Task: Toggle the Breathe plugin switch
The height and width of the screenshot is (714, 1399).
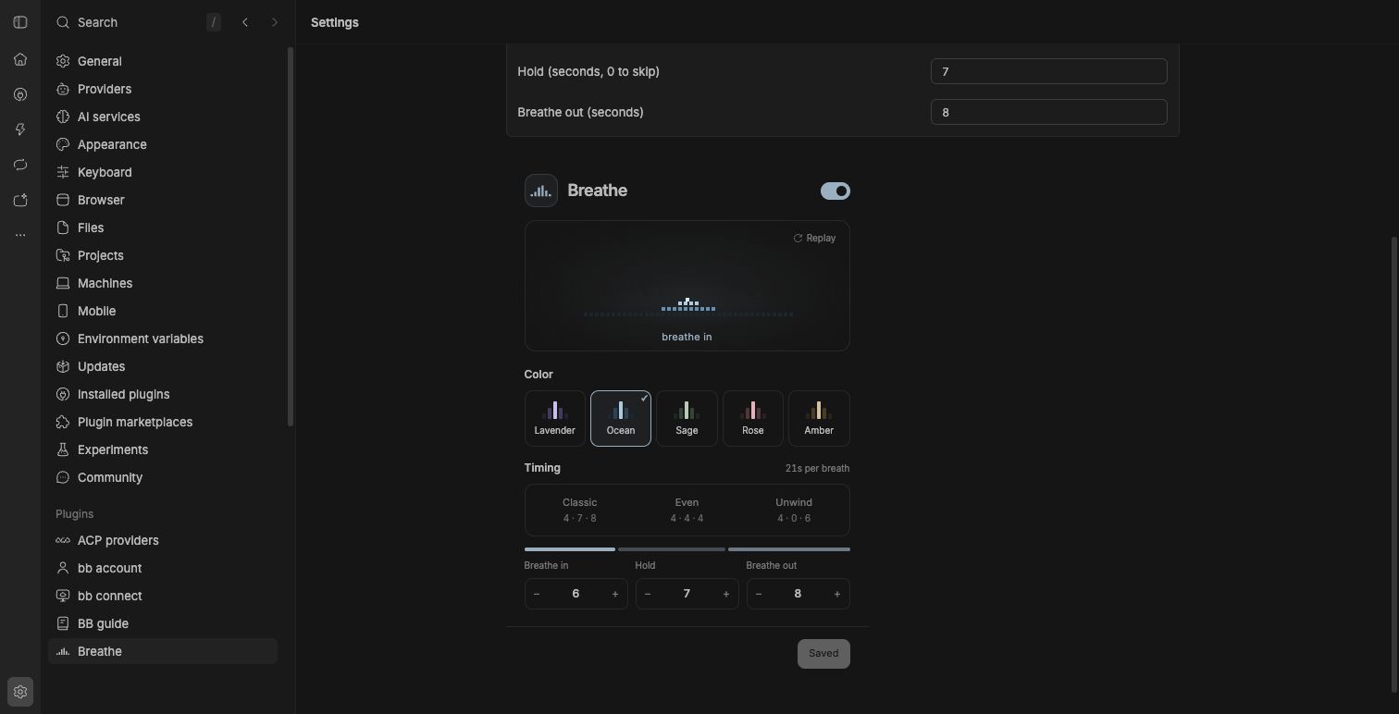Action: click(x=836, y=191)
